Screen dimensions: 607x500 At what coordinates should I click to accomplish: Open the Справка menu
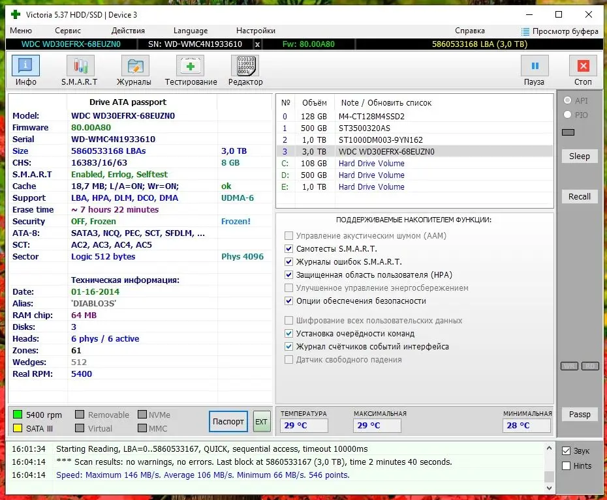pos(469,31)
